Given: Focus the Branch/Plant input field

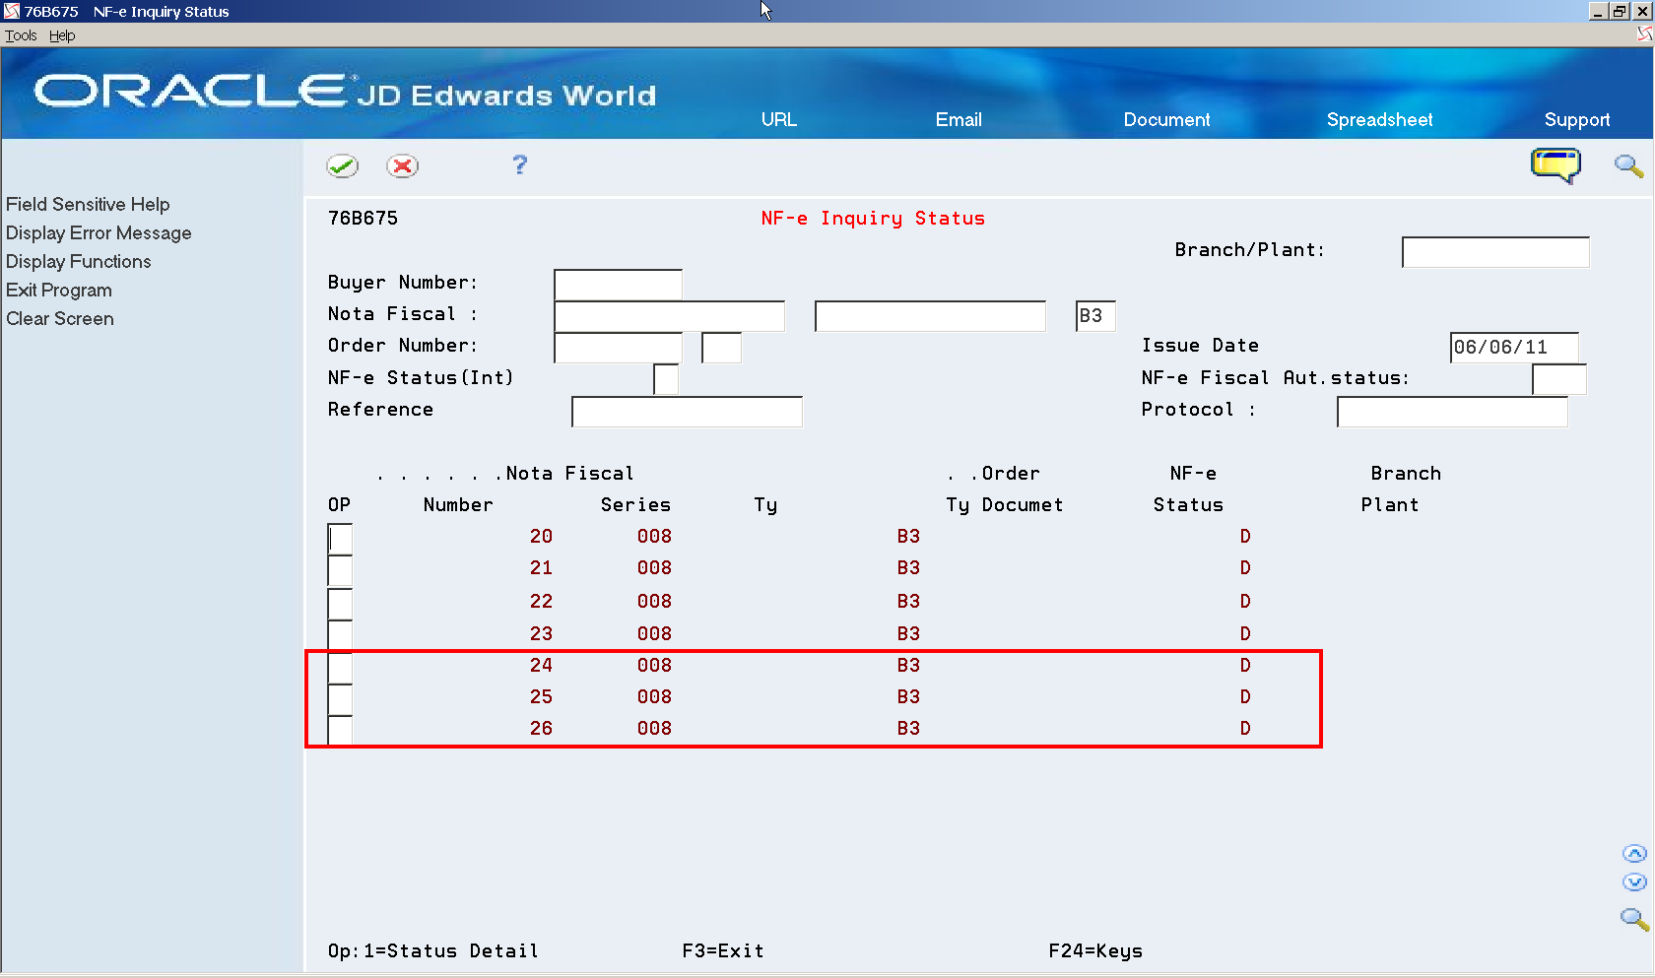Looking at the screenshot, I should point(1495,252).
